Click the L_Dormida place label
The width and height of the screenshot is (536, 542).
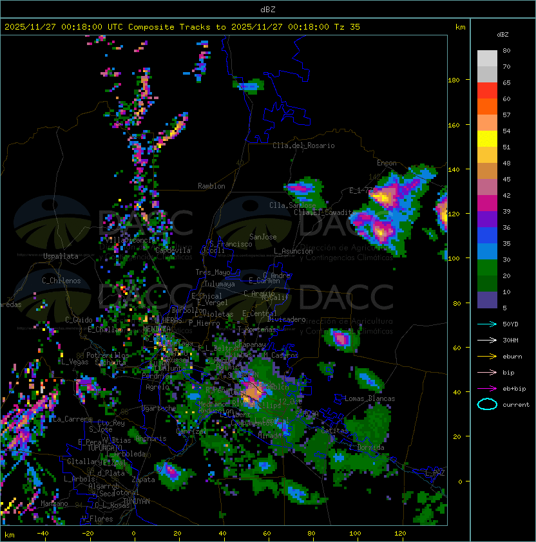367,447
